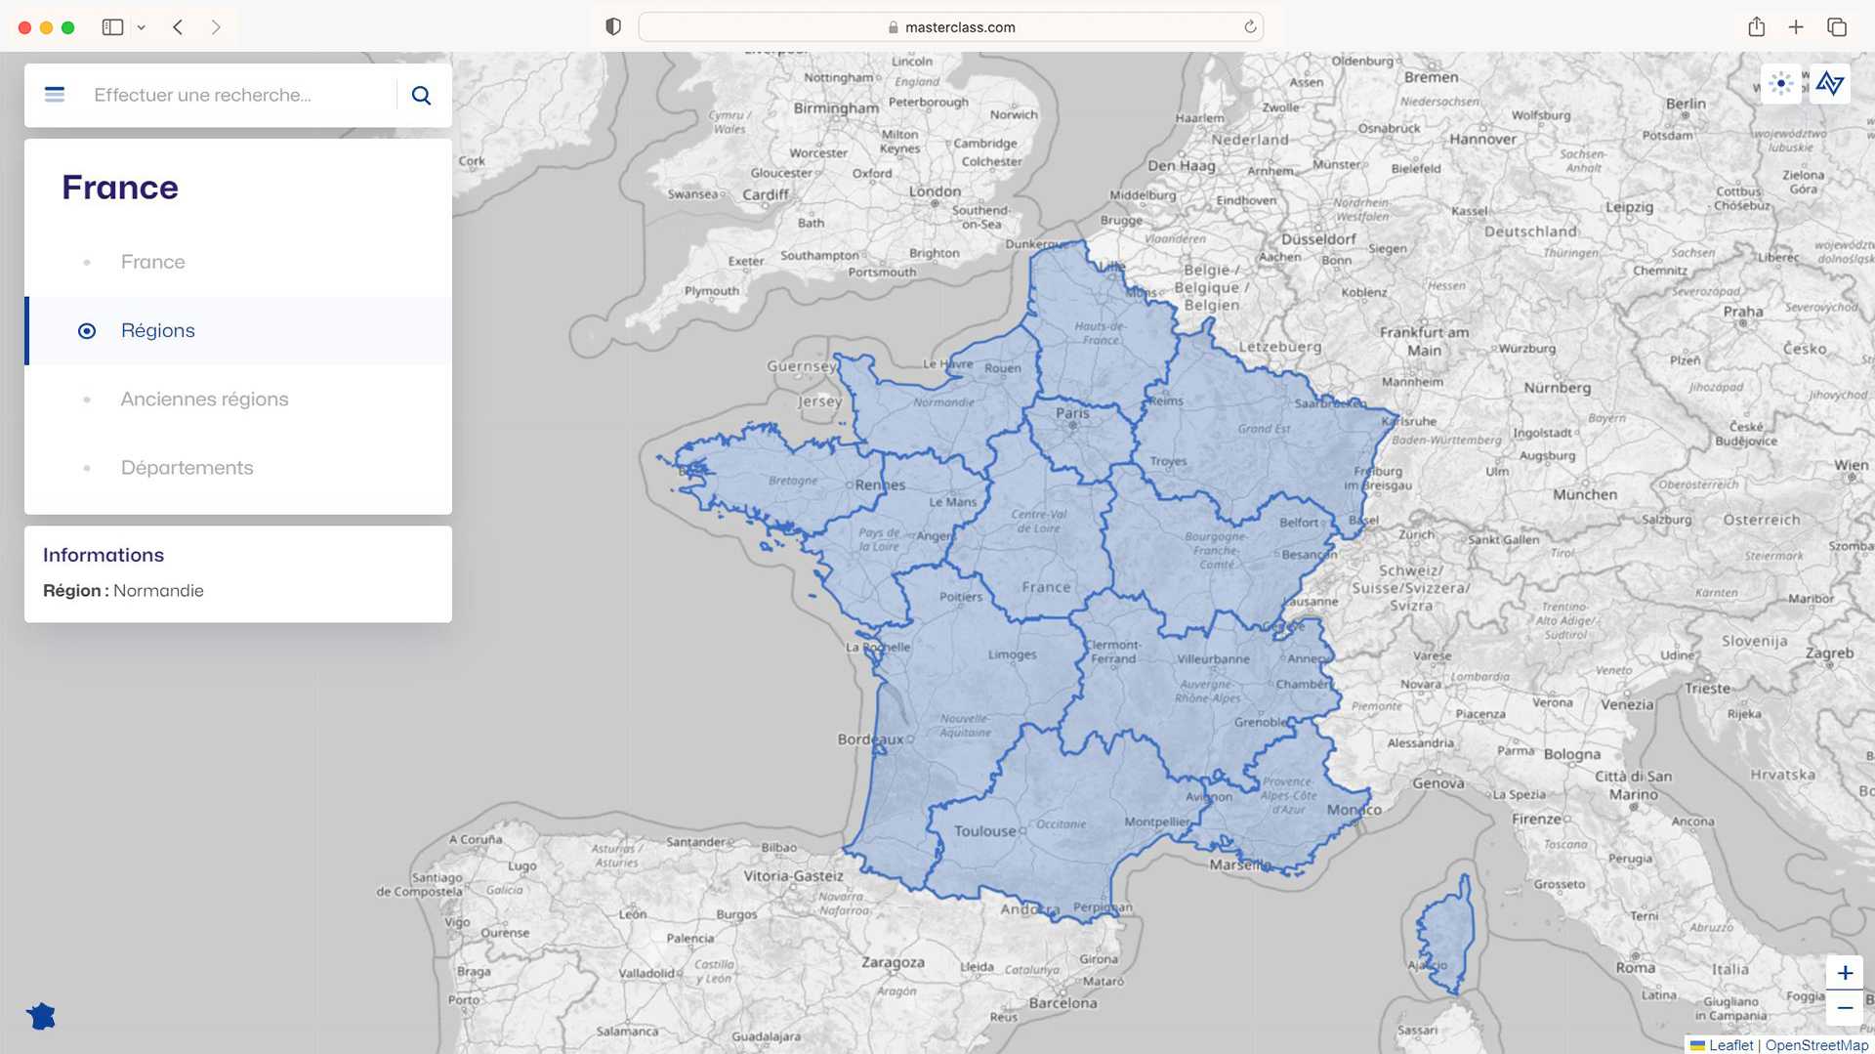This screenshot has width=1875, height=1054.
Task: Select the Anciennes régions layer option
Action: pos(204,400)
